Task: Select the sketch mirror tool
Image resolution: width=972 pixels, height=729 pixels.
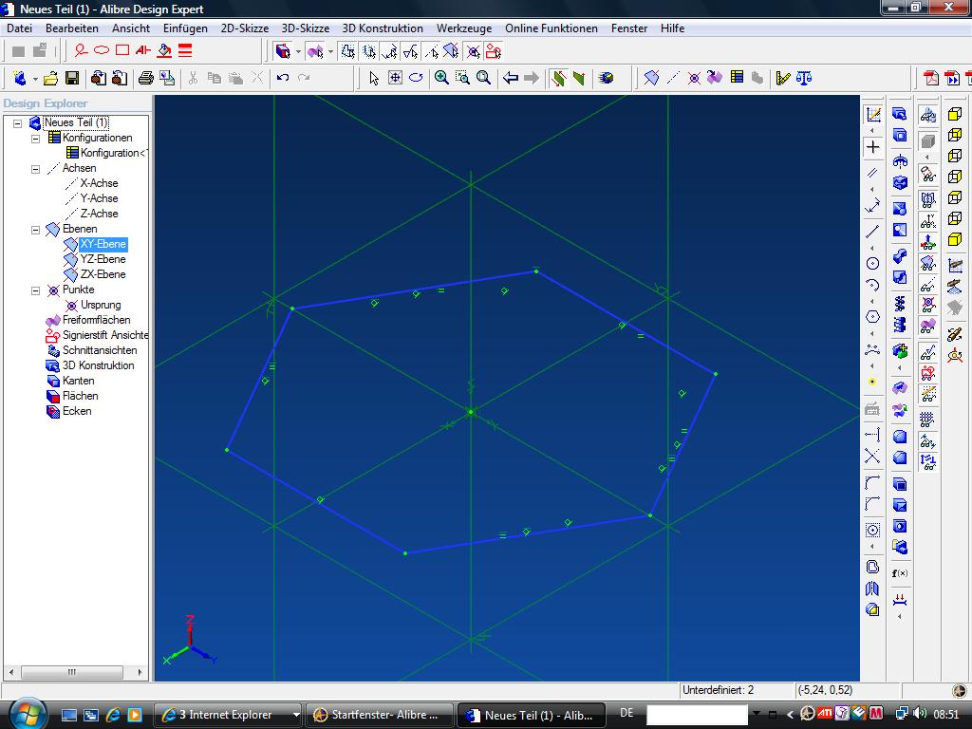Action: pyautogui.click(x=872, y=589)
